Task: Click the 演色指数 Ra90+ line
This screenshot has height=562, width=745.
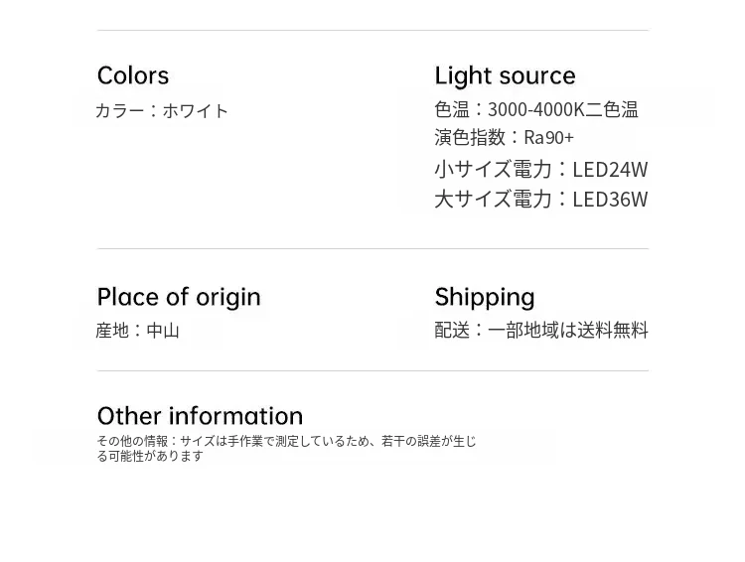Action: coord(504,137)
